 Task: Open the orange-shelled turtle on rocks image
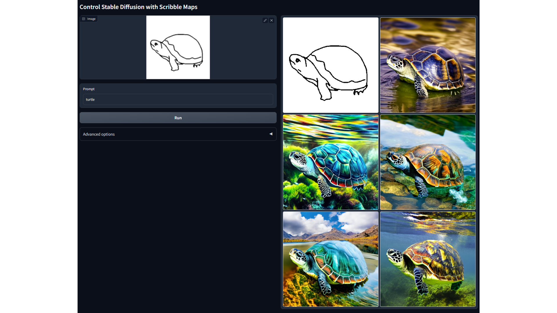pos(428,162)
